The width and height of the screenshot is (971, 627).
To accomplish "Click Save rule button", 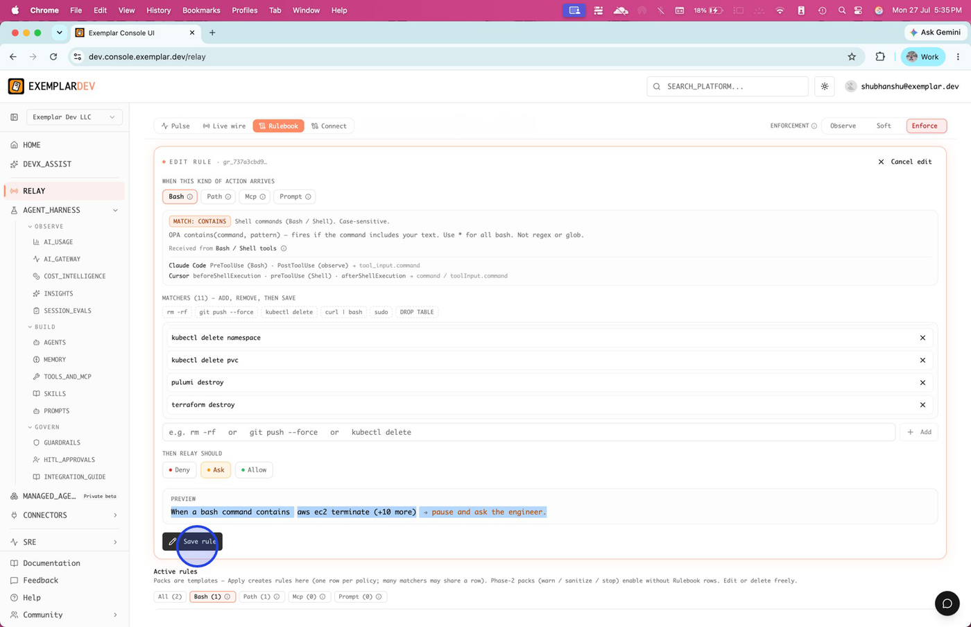I will click(x=192, y=542).
